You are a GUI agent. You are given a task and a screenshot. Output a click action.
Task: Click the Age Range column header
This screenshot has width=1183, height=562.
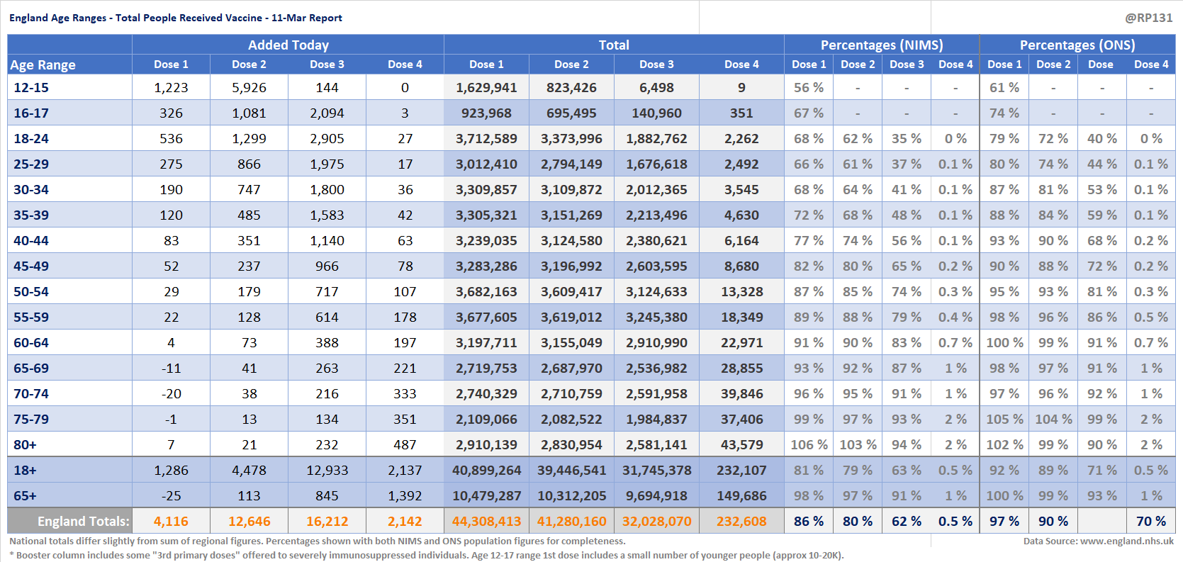tap(43, 64)
